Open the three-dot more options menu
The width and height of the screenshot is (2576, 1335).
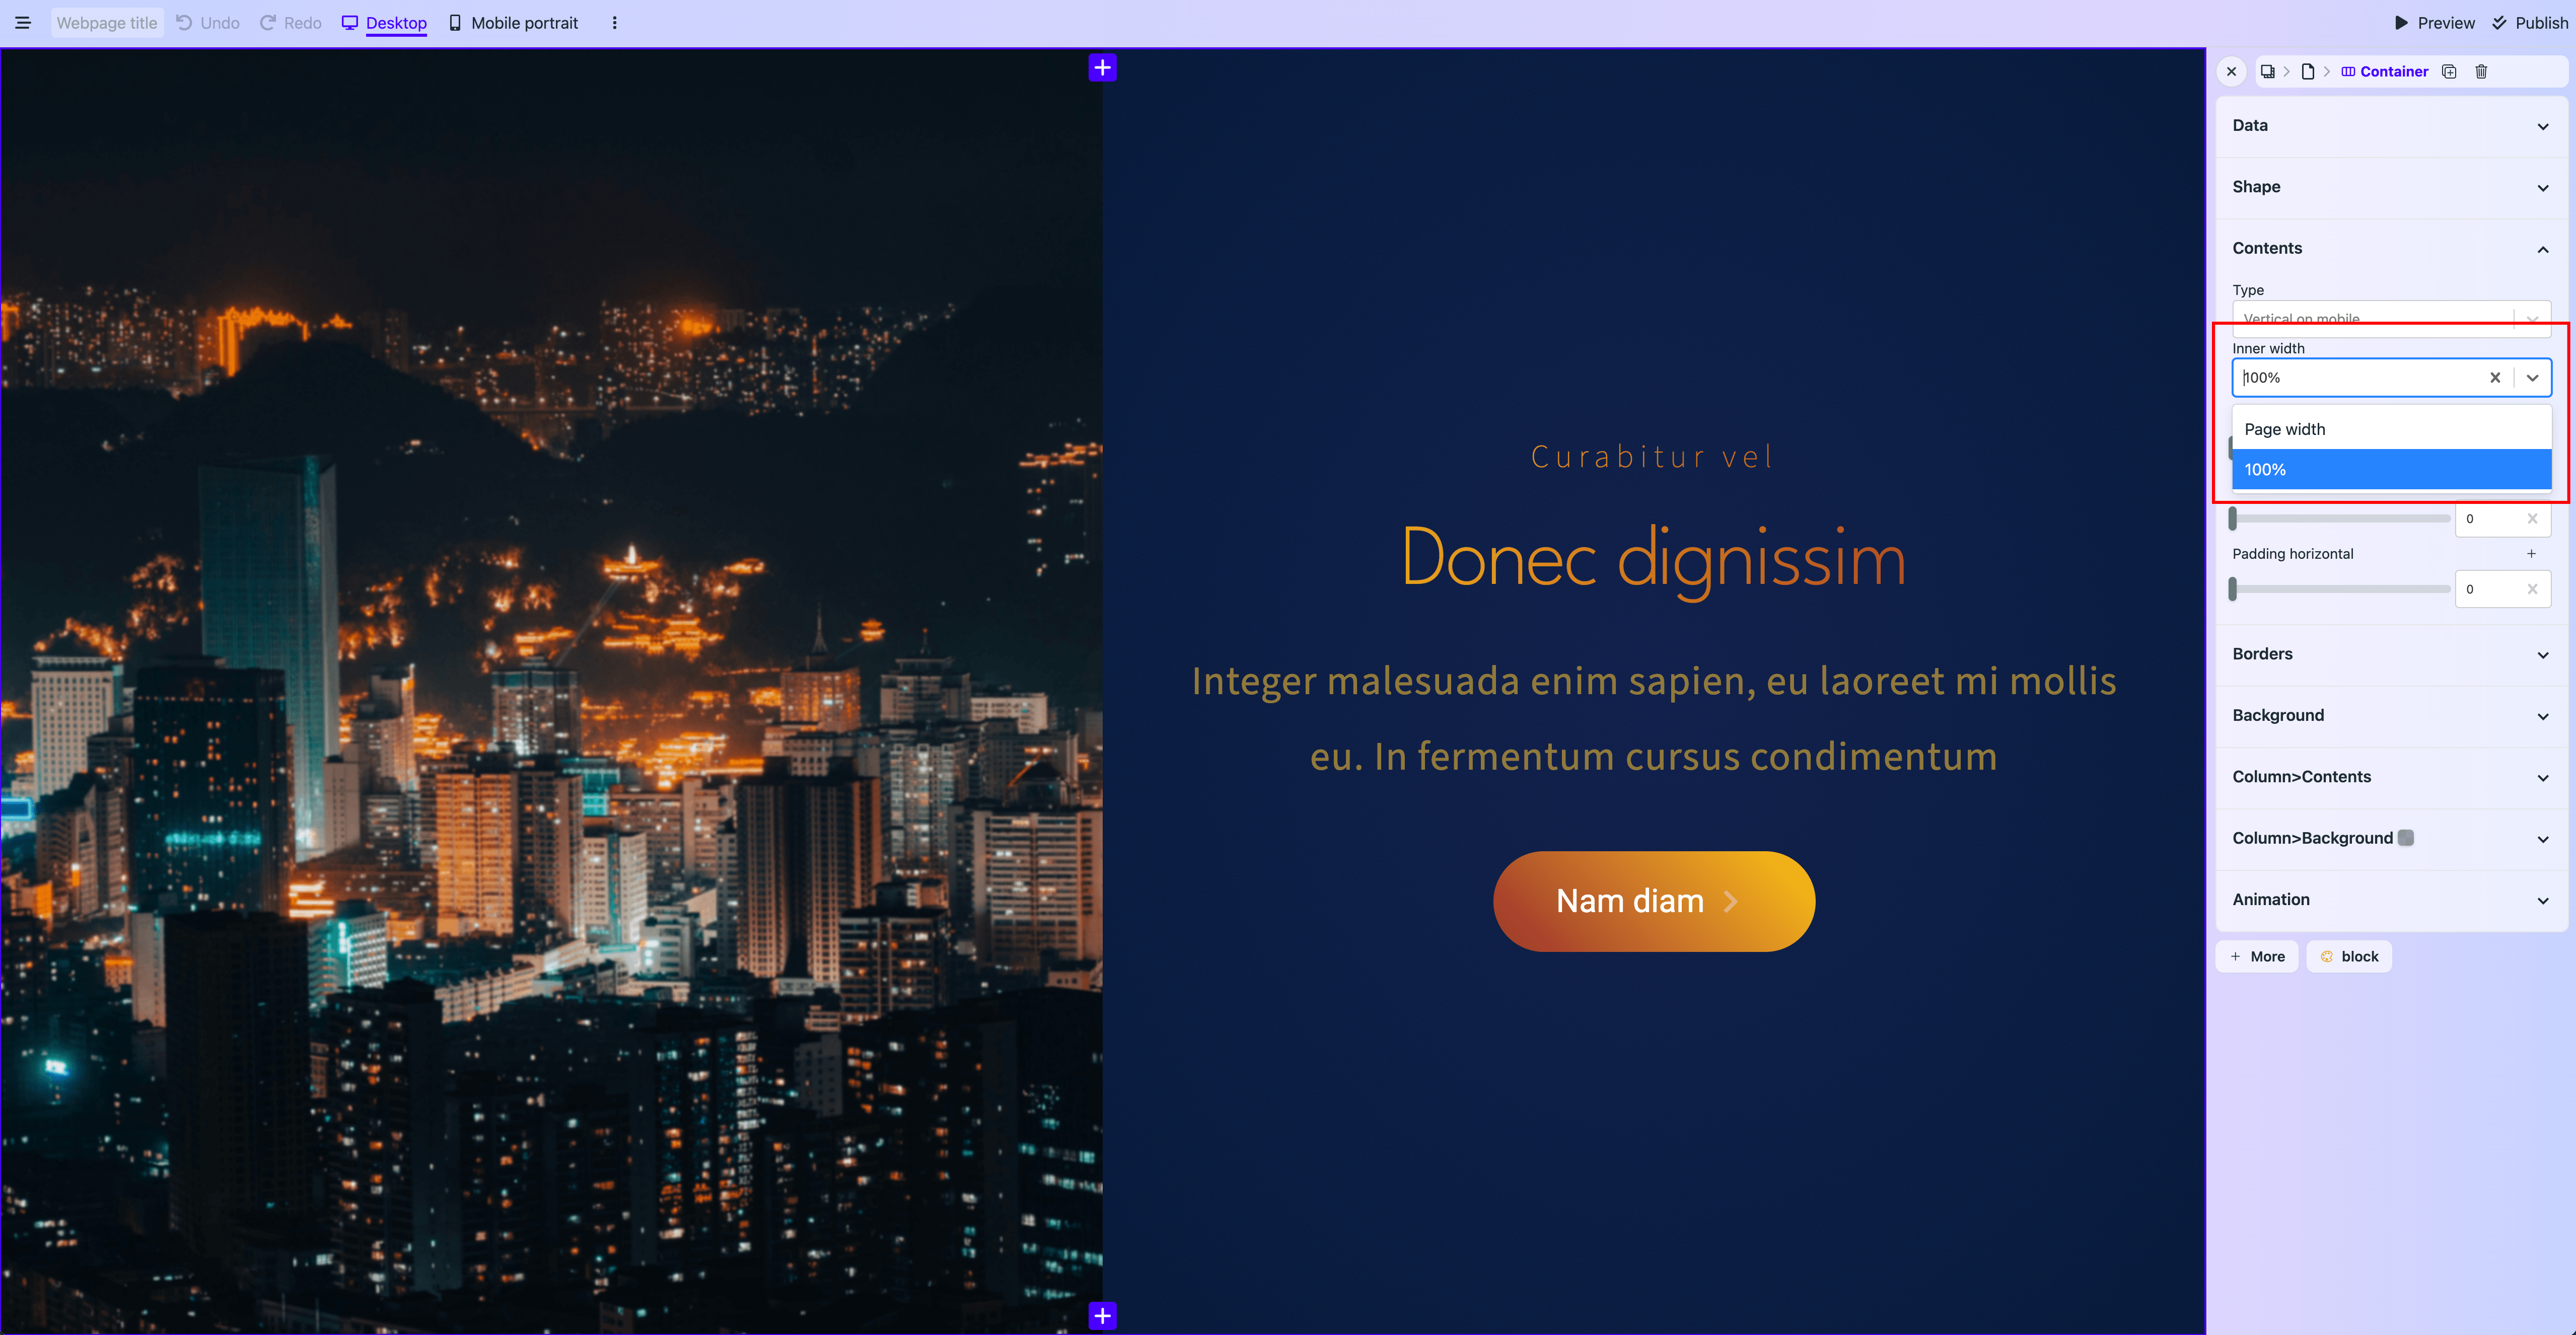tap(614, 23)
